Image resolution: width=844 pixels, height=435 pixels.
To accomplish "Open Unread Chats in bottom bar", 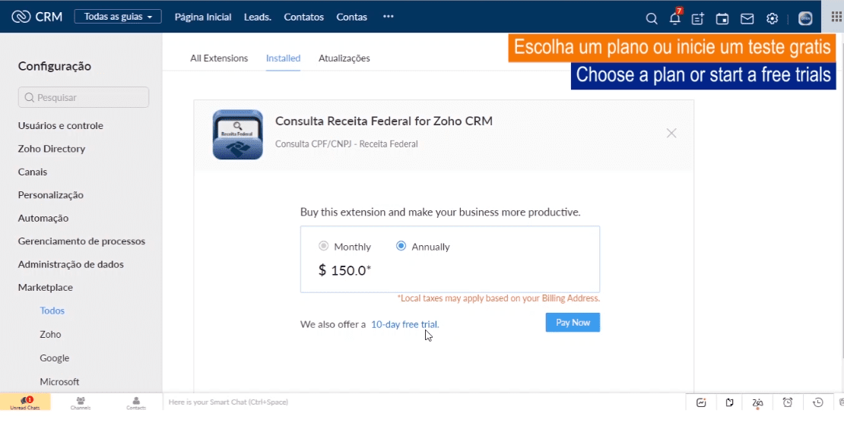I will tap(24, 402).
